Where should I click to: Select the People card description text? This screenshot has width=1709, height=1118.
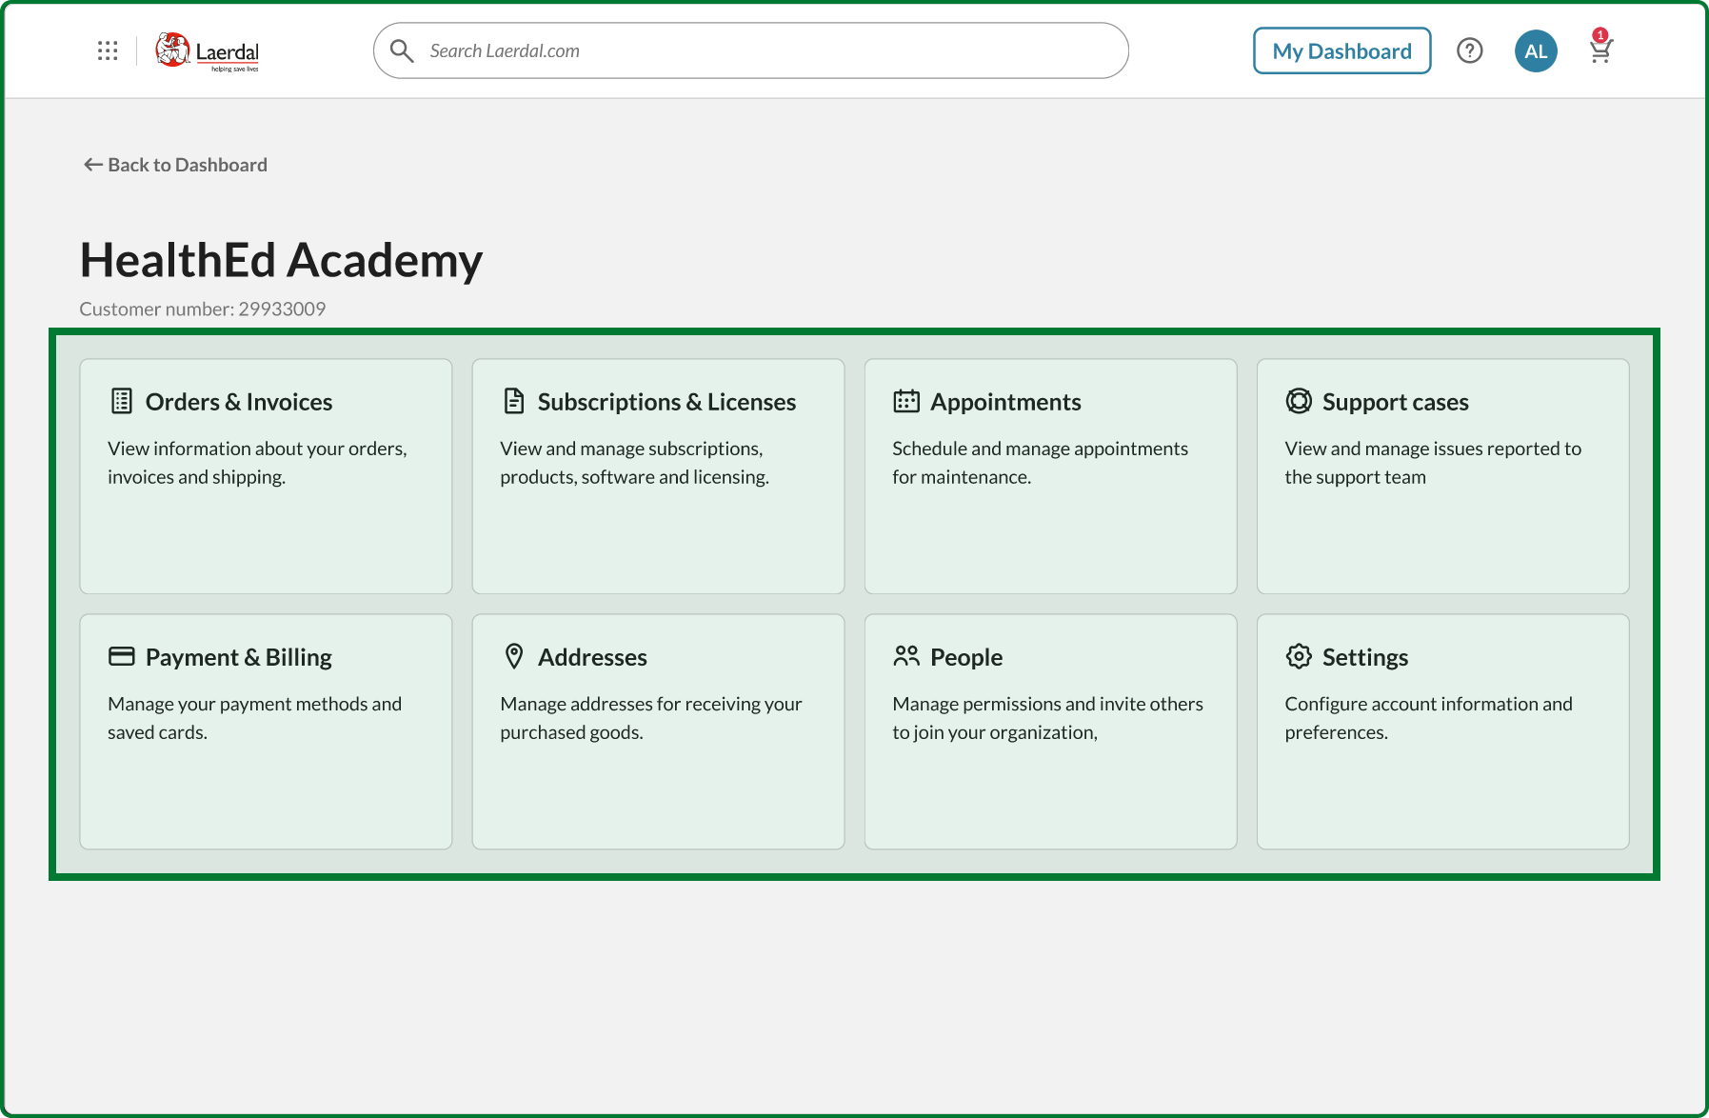pyautogui.click(x=1047, y=718)
